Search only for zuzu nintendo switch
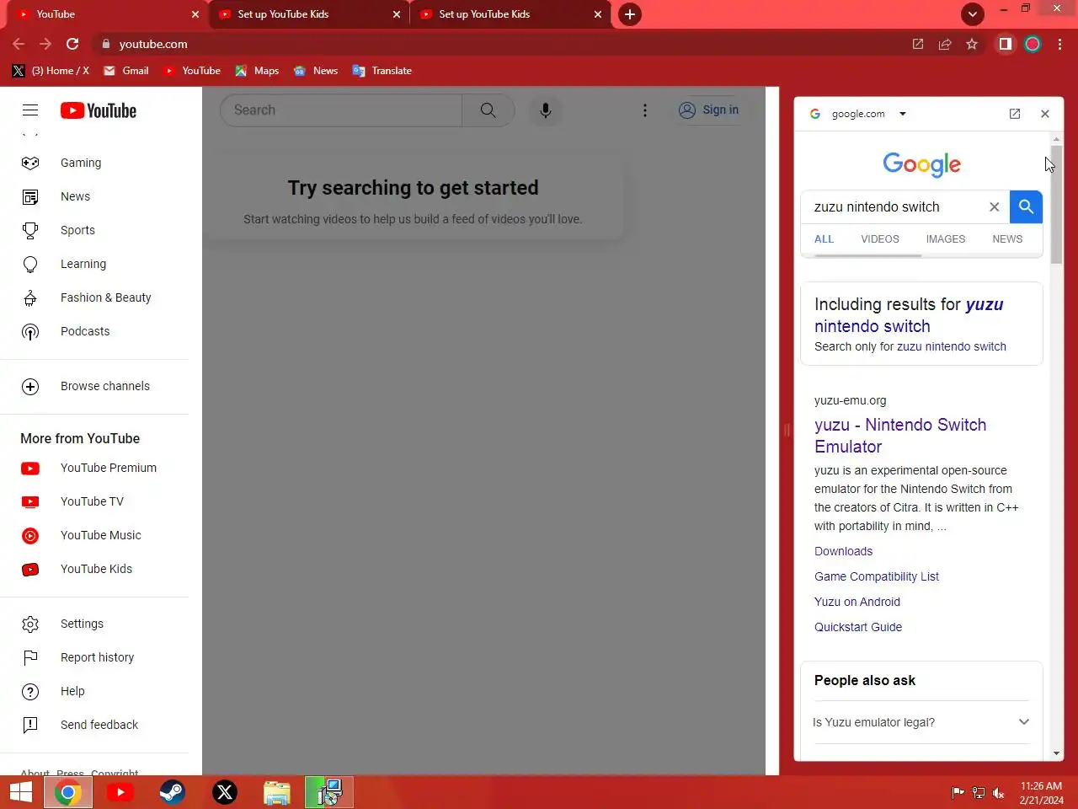 click(x=952, y=346)
